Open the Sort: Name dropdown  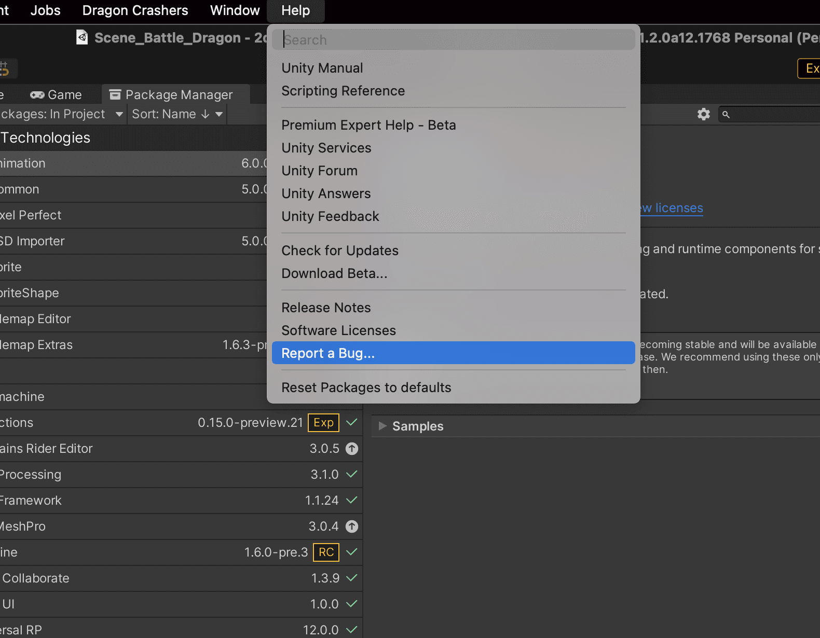[177, 114]
